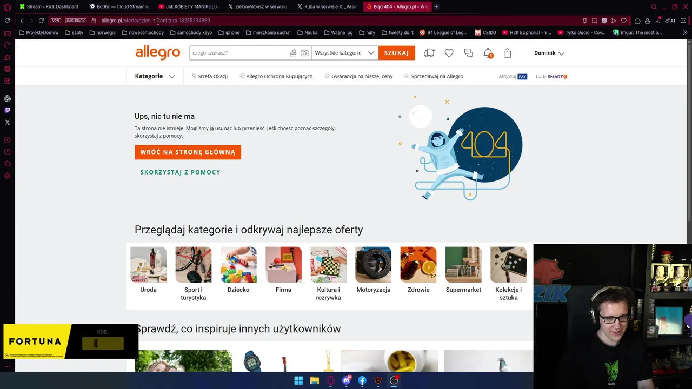Open Gwarancja najniższej ceny link

coord(359,76)
